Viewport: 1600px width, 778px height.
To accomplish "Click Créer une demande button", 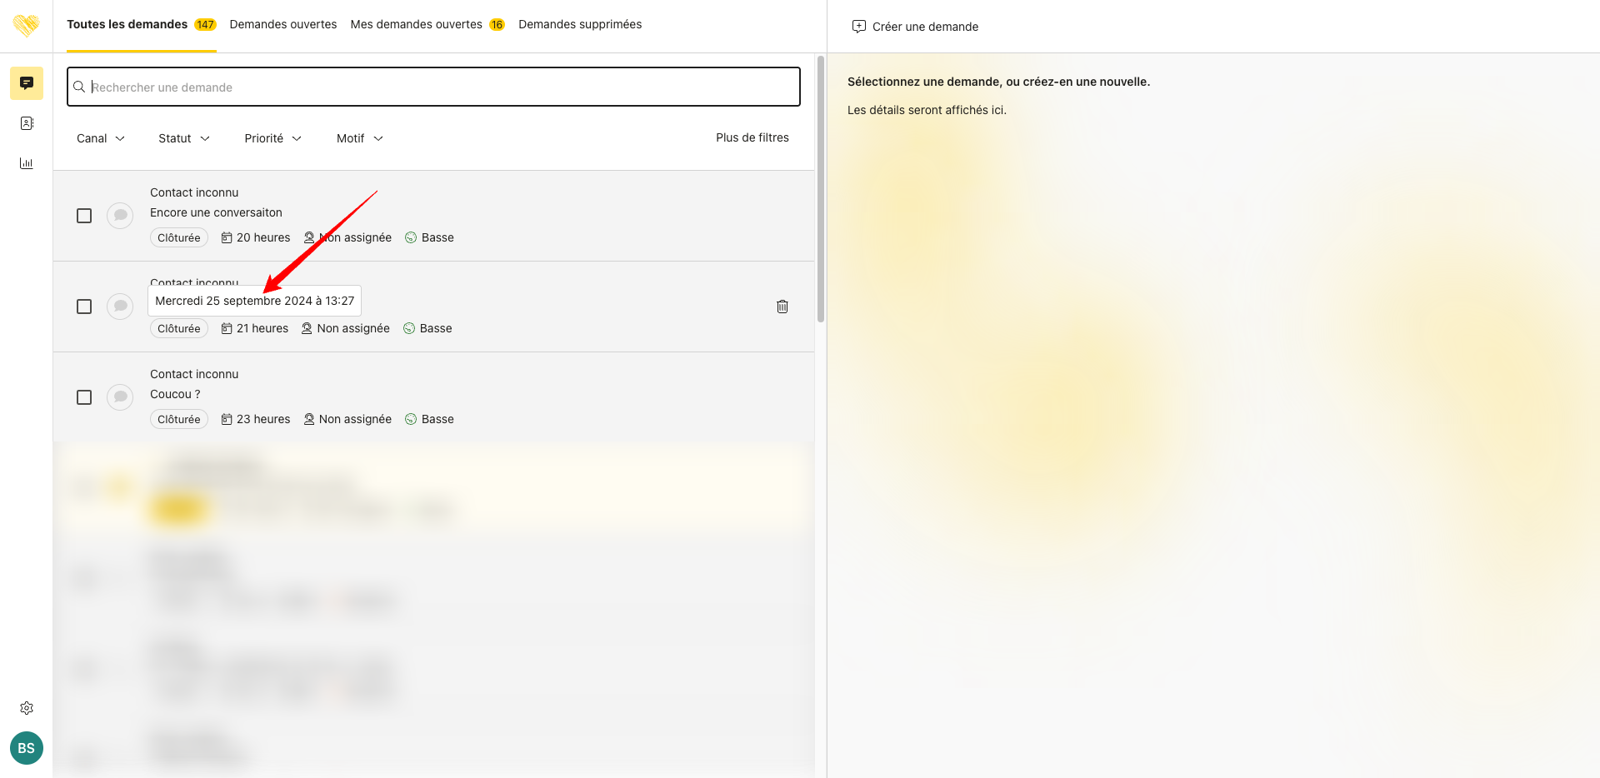I will click(916, 27).
